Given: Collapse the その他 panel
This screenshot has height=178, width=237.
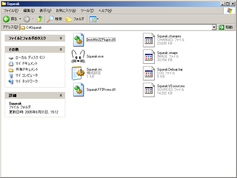Looking at the screenshot, I should point(61,49).
